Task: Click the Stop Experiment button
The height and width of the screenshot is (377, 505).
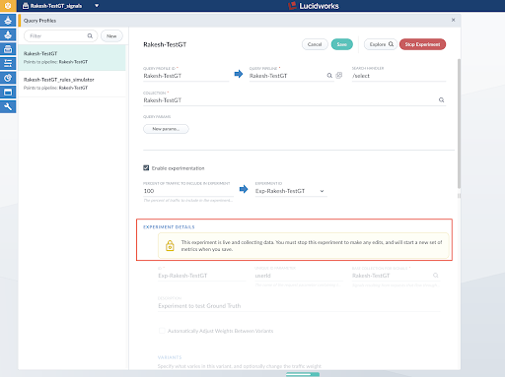Action: click(422, 44)
